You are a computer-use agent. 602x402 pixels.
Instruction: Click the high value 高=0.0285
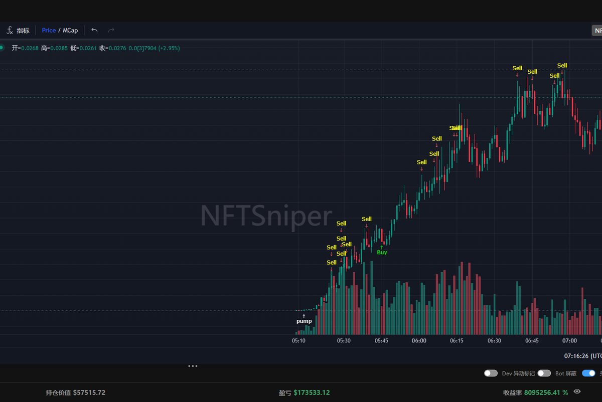[x=54, y=48]
